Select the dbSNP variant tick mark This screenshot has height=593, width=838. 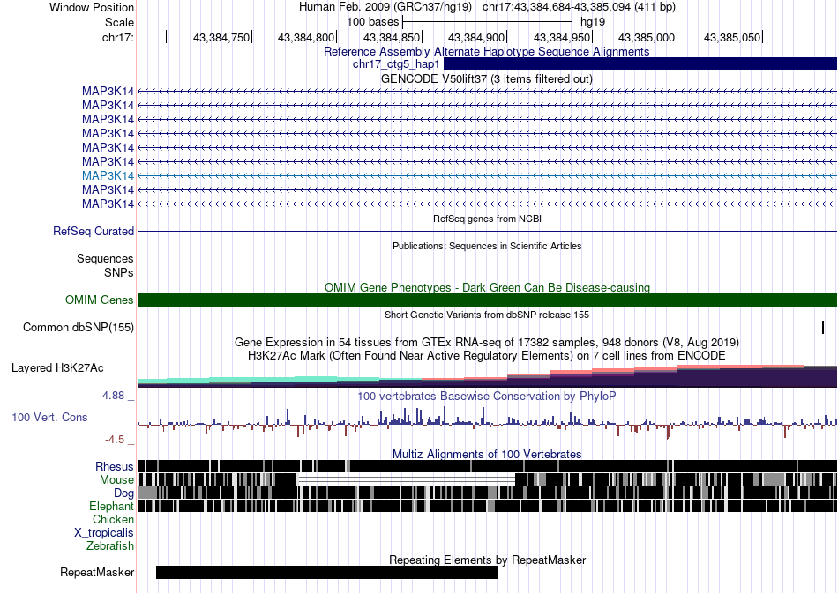coord(823,327)
